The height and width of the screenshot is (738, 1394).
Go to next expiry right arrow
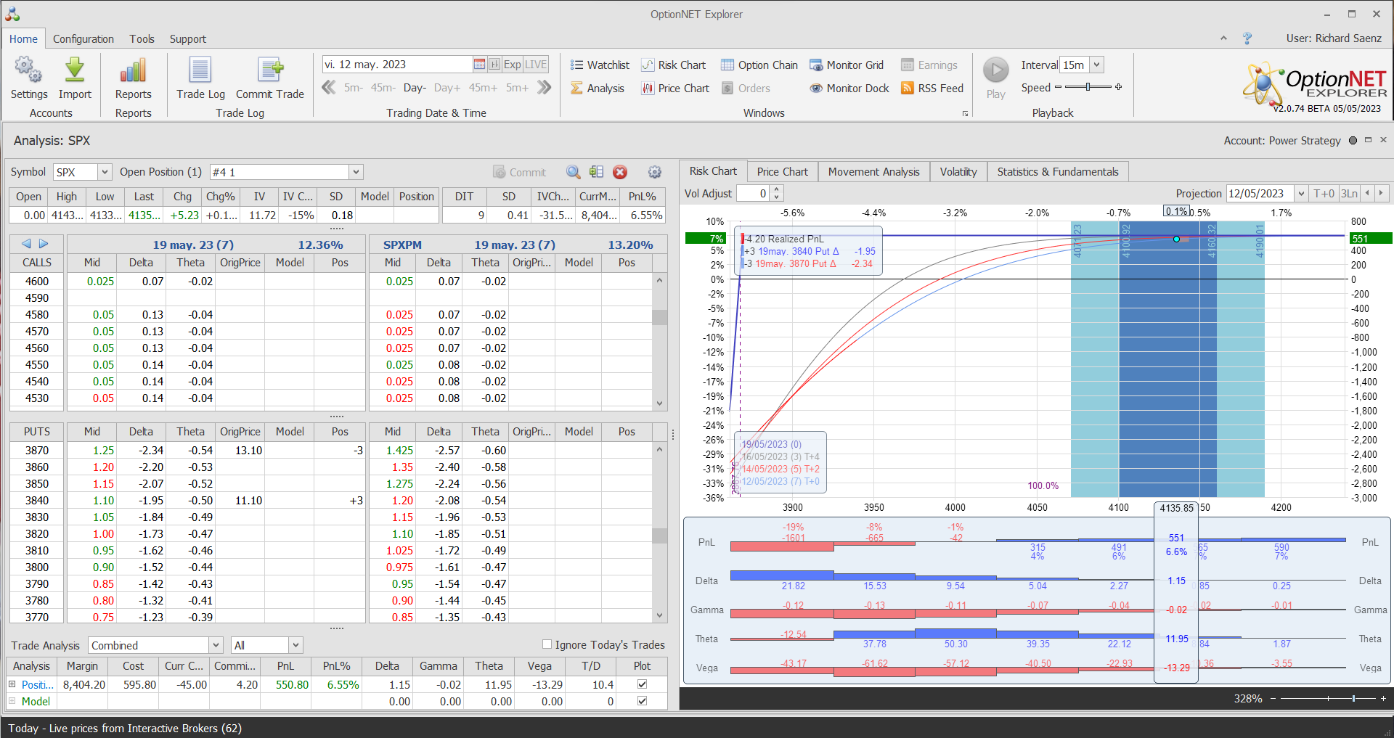pyautogui.click(x=44, y=244)
